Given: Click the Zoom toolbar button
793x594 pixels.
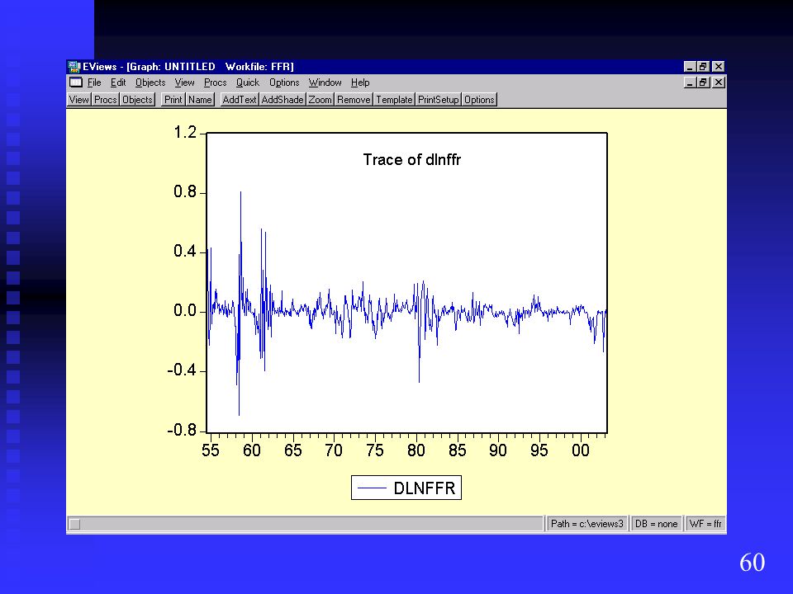Looking at the screenshot, I should click(x=321, y=100).
